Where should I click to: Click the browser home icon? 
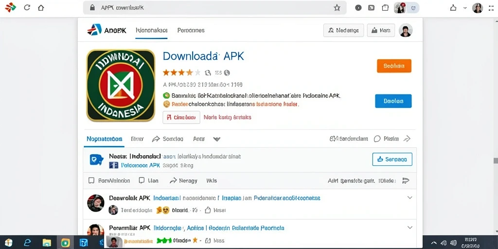coord(41,8)
